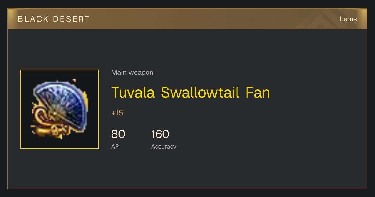This screenshot has width=375, height=197.
Task: Click the AP stat label
Action: coord(115,146)
